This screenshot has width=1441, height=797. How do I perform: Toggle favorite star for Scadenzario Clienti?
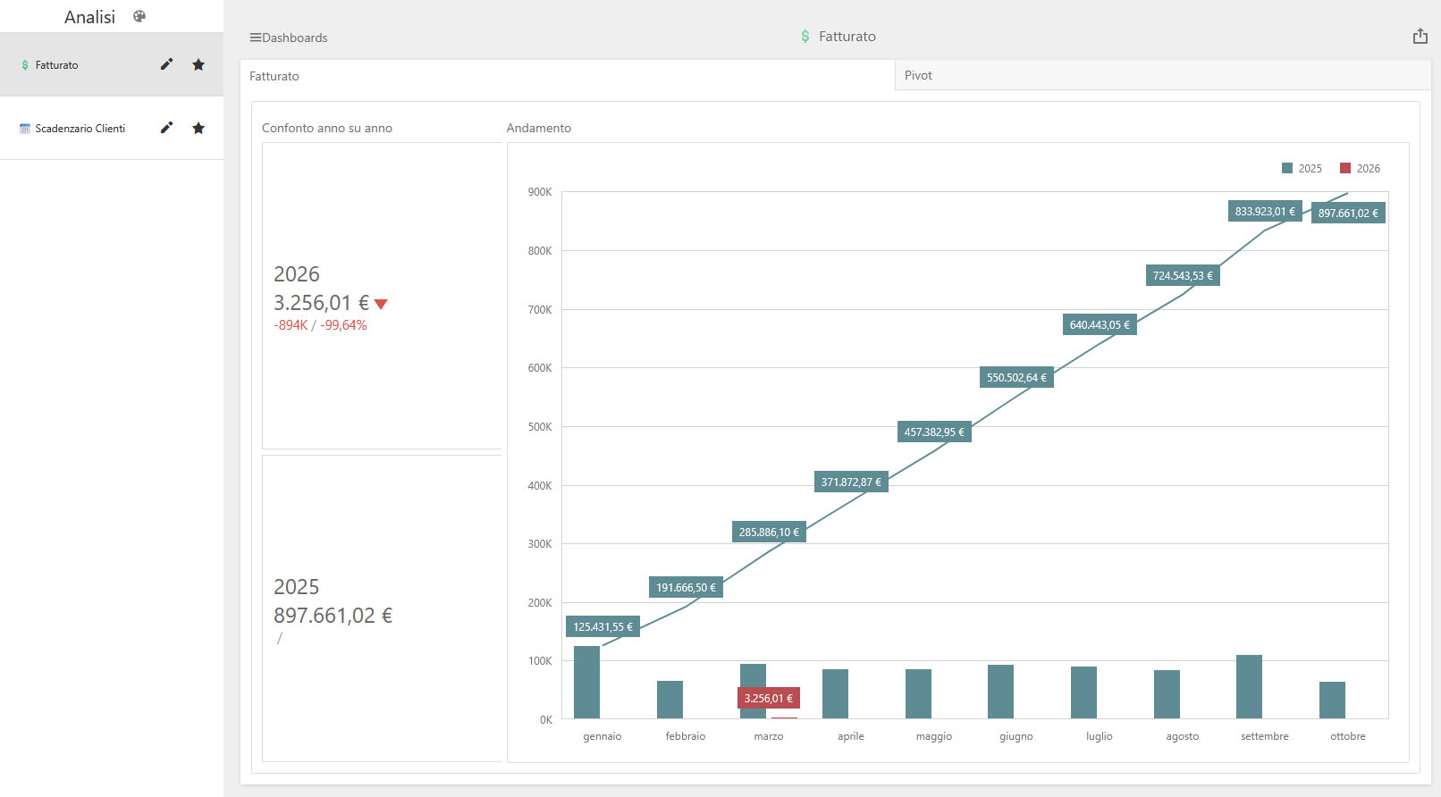coord(198,128)
